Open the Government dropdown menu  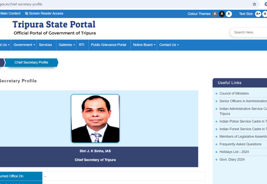[25, 45]
